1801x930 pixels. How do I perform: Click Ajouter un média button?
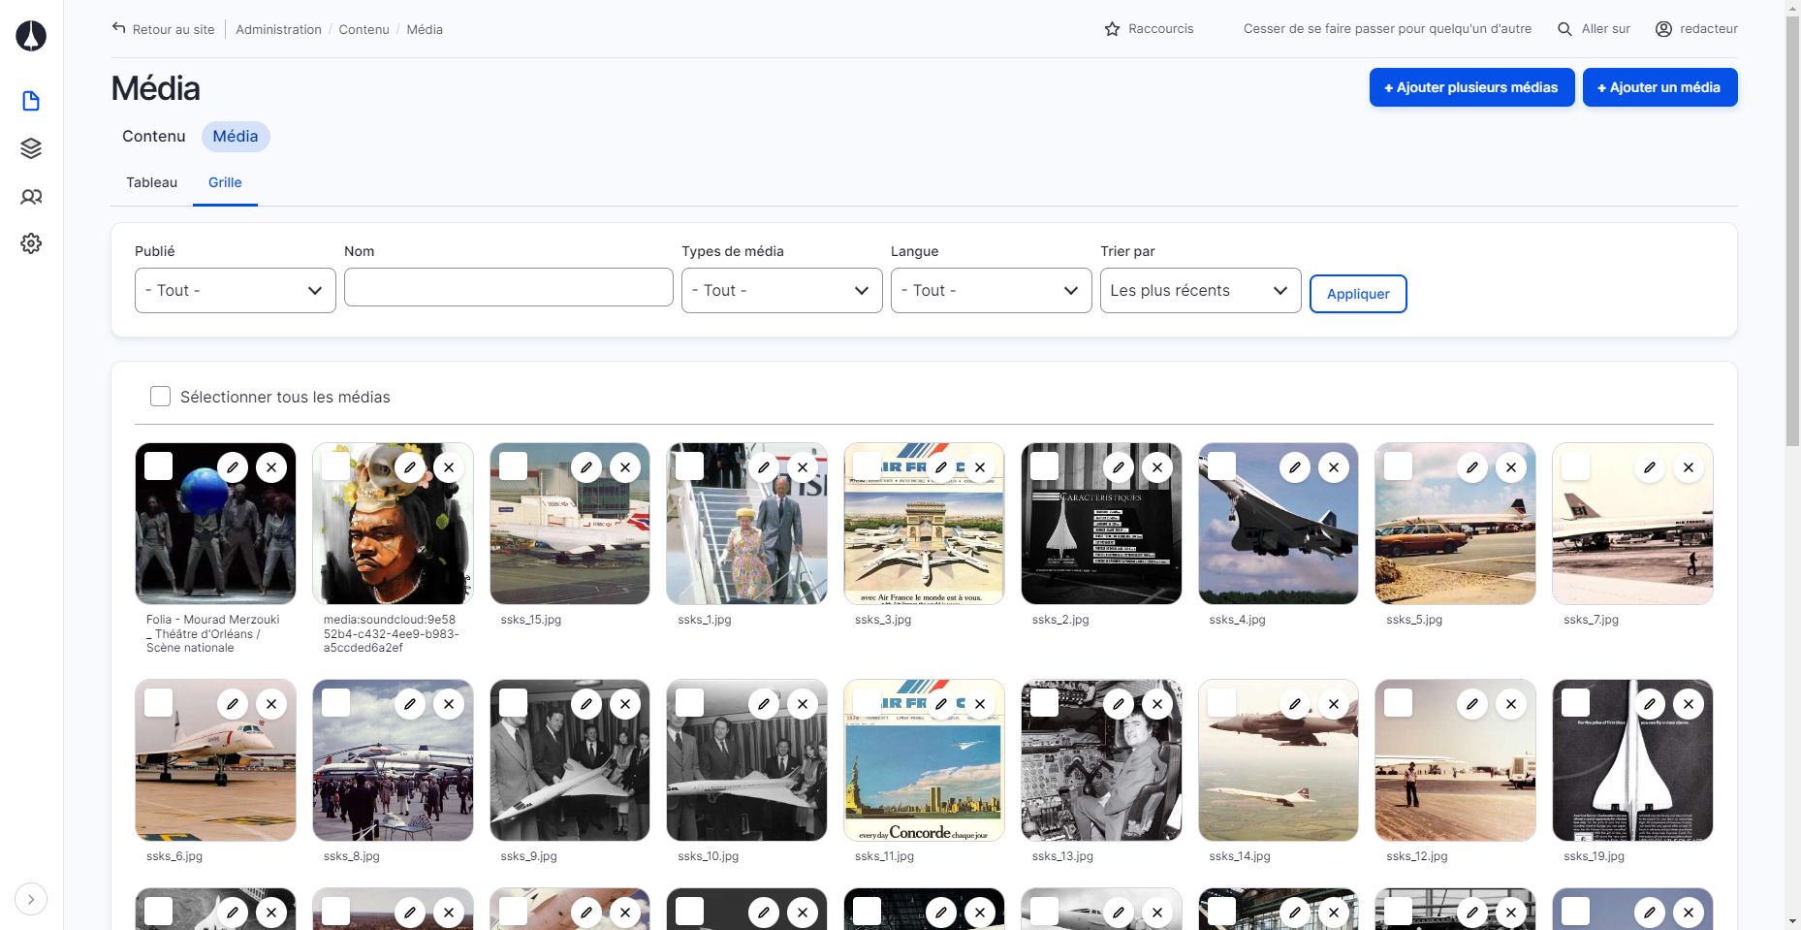point(1660,87)
